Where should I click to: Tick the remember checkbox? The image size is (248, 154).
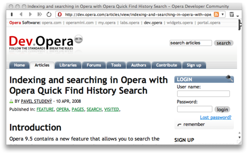coord(179,125)
